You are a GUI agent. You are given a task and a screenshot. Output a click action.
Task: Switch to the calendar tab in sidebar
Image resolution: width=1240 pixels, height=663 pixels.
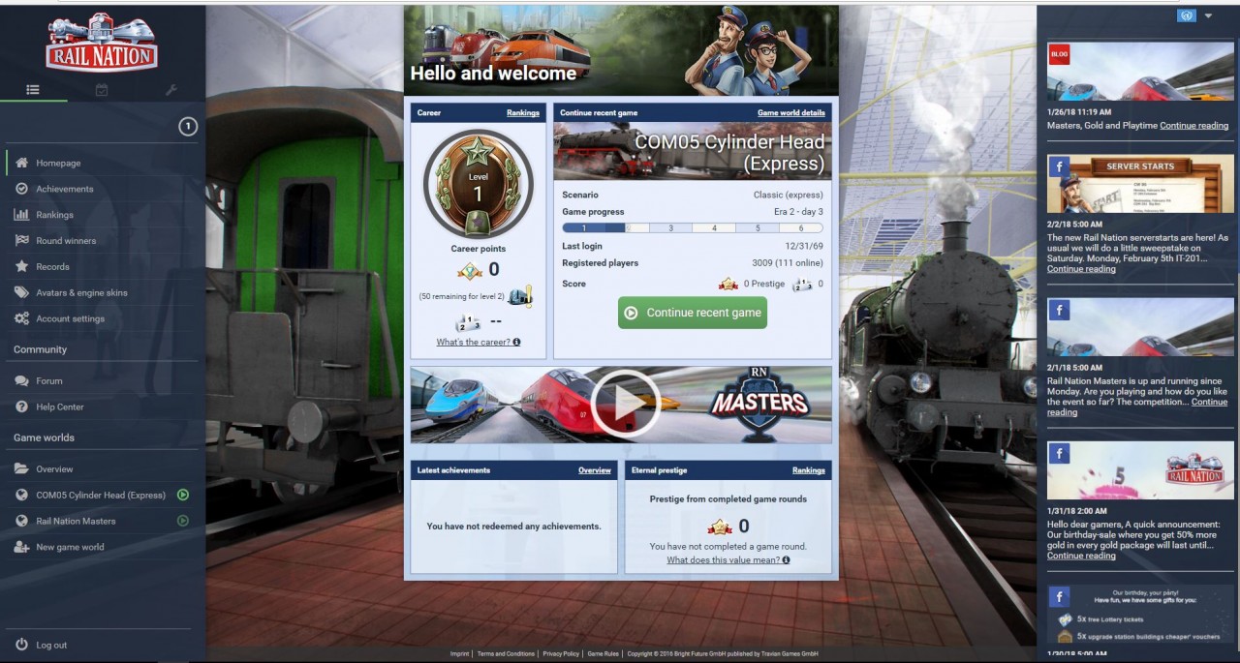(x=102, y=90)
